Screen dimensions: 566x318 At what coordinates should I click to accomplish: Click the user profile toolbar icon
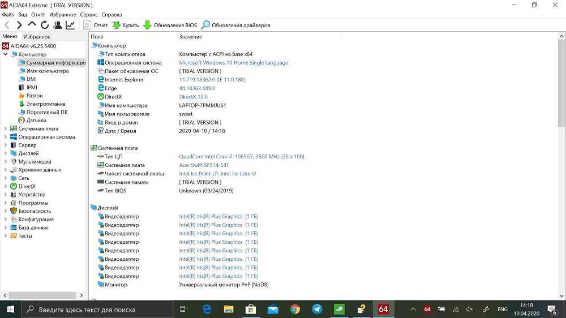(57, 25)
